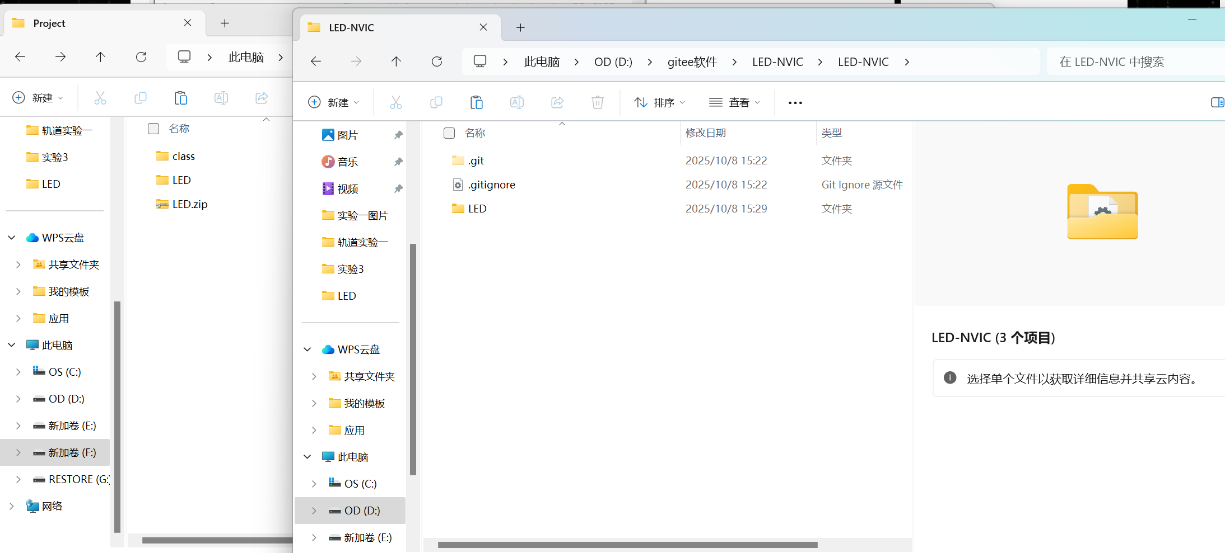Refresh the Project window

point(141,57)
